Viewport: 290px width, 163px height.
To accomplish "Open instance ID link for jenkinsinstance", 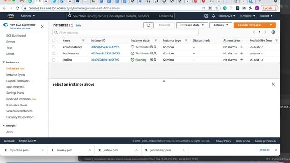I will click(x=105, y=47).
